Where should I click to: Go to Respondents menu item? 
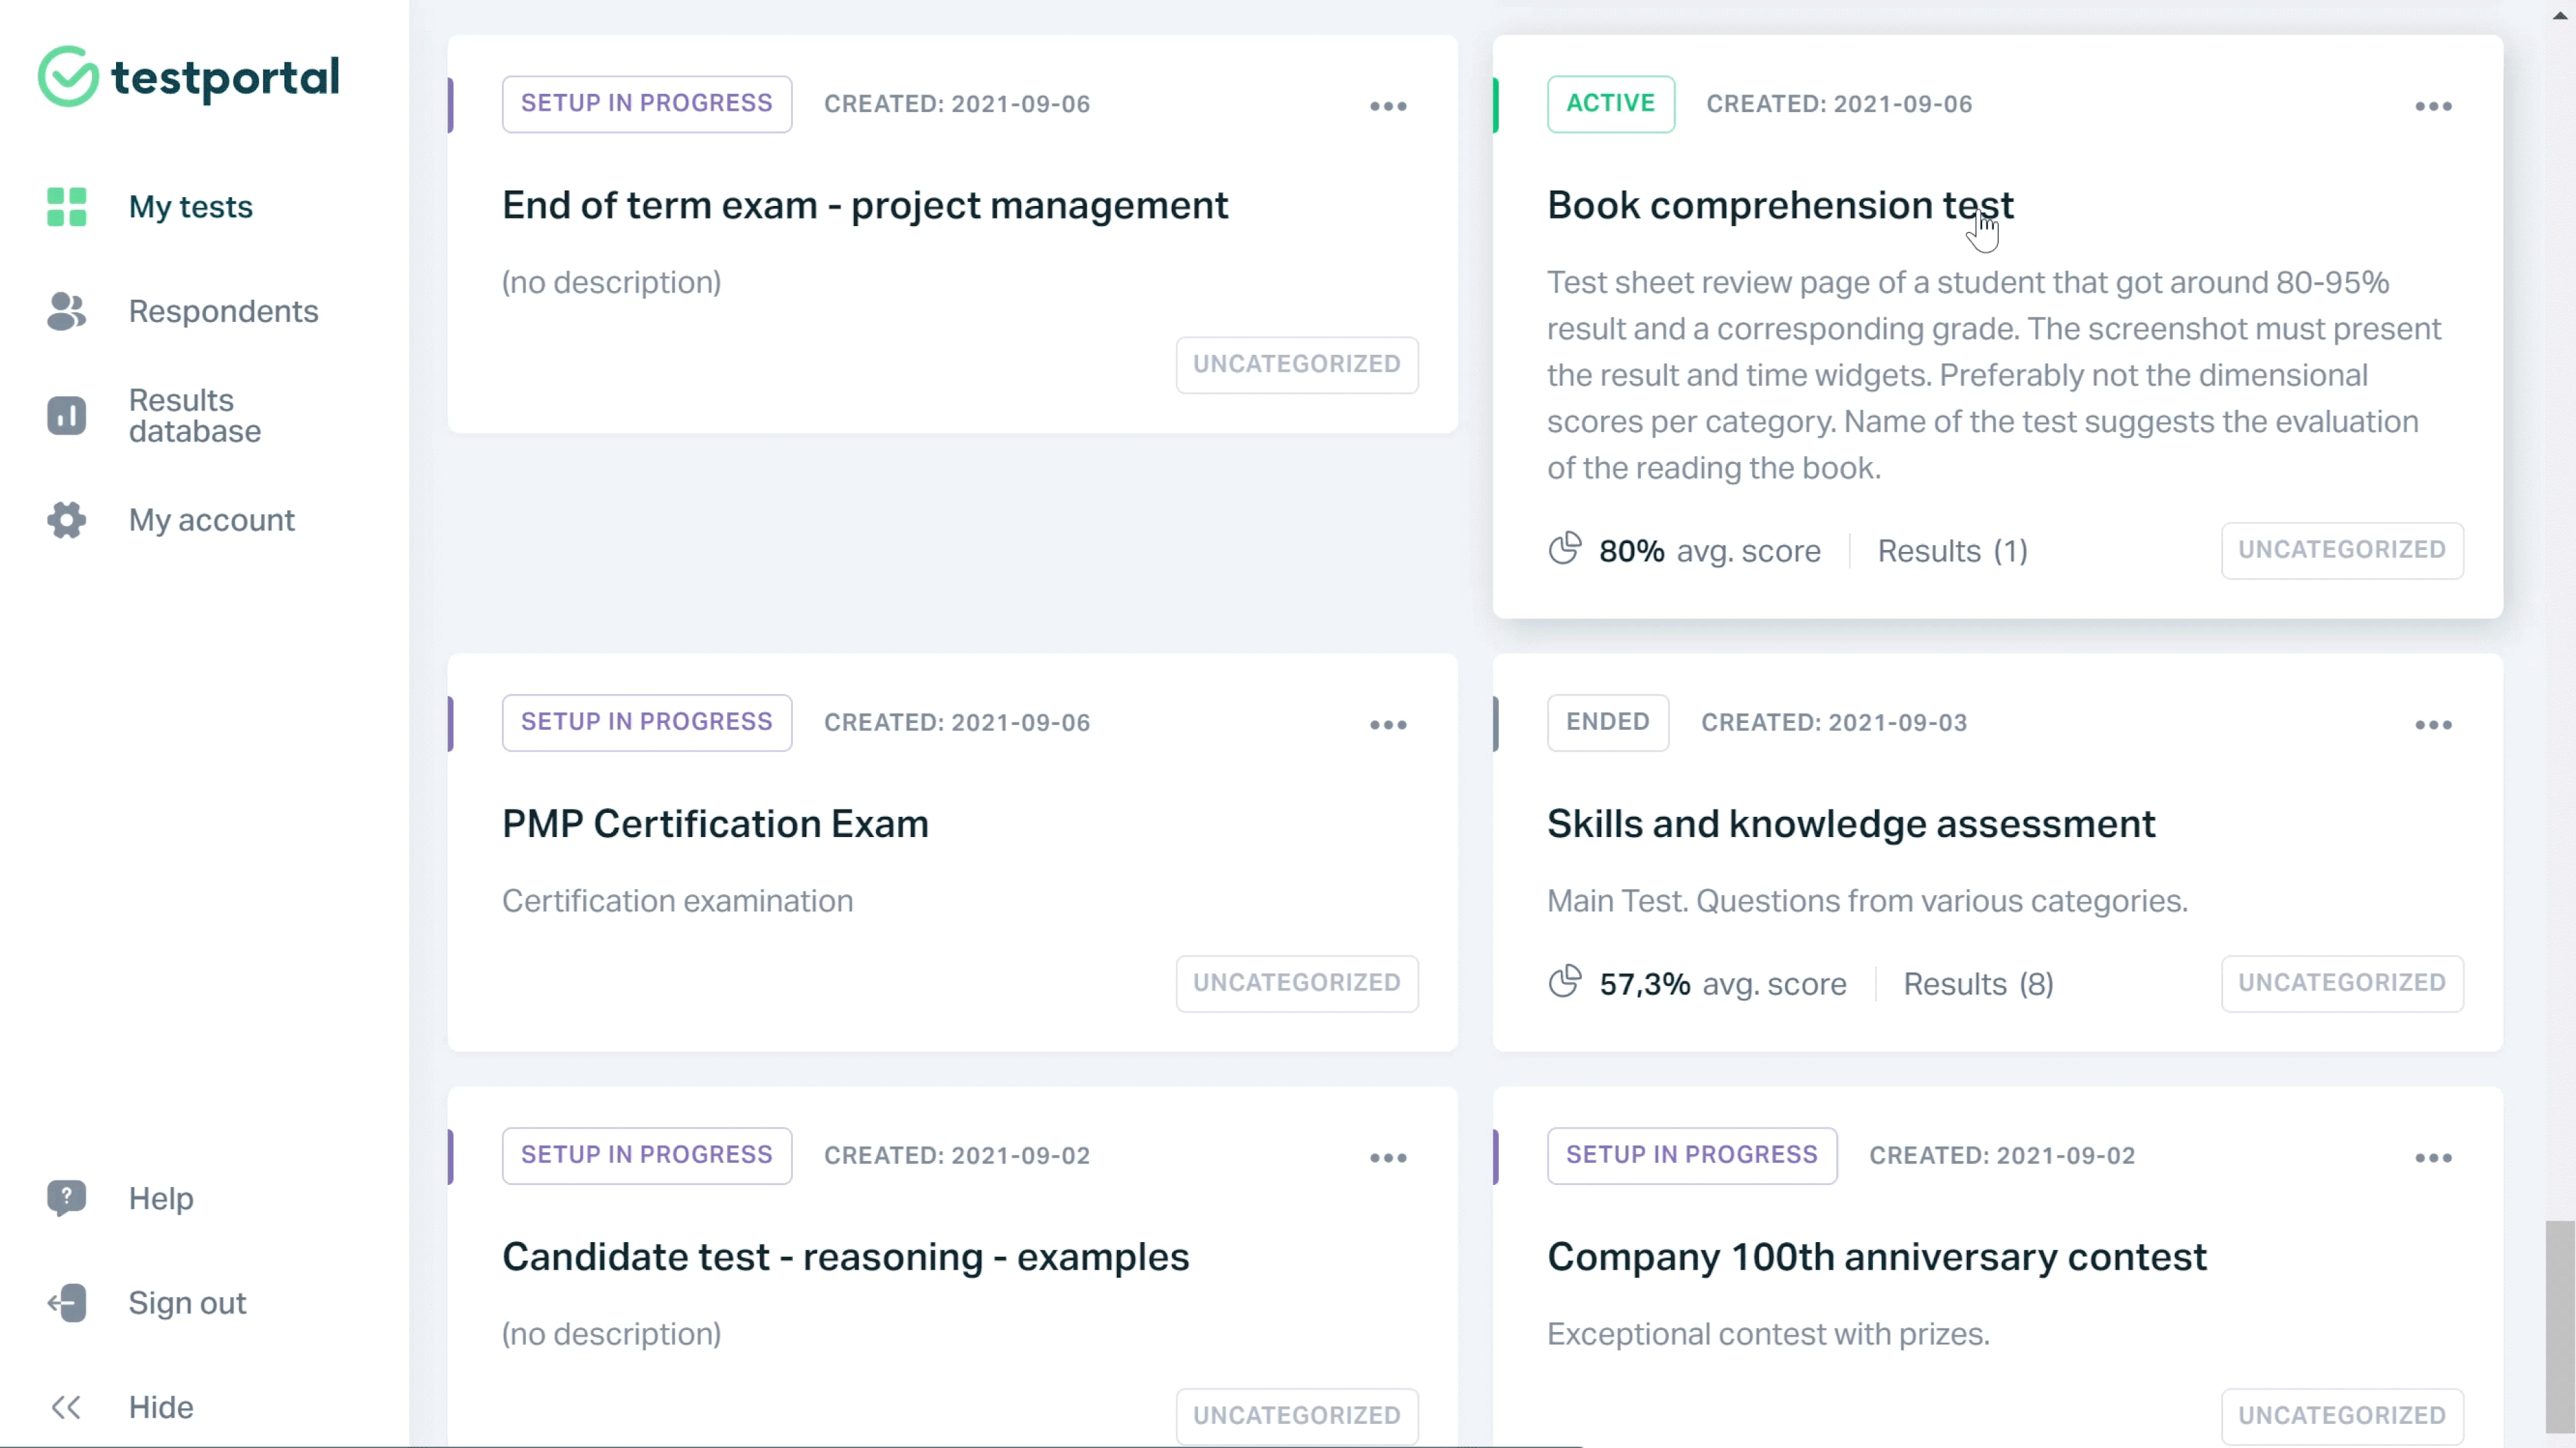tap(223, 311)
